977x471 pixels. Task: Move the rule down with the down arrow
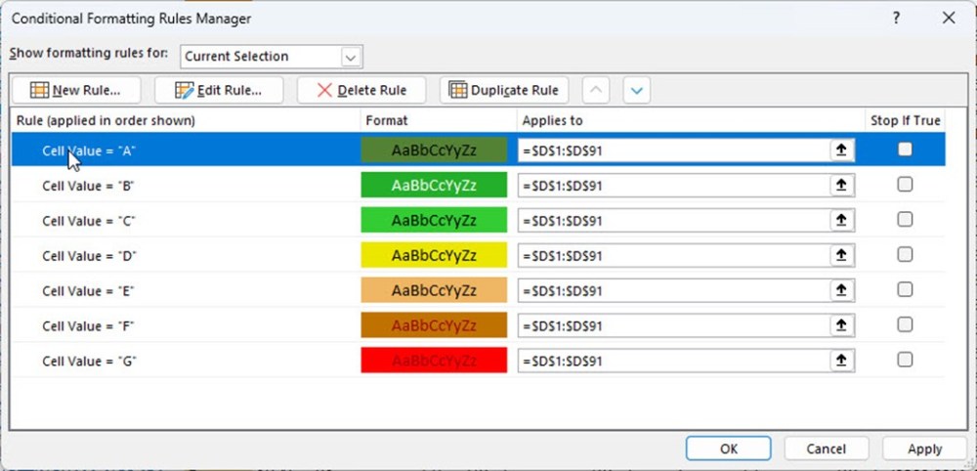637,90
